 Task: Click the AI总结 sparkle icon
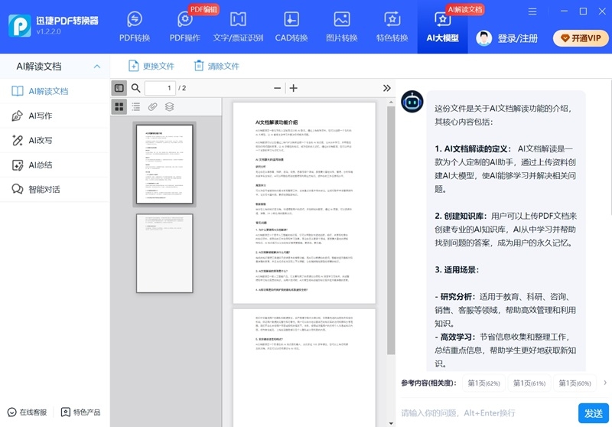[18, 165]
